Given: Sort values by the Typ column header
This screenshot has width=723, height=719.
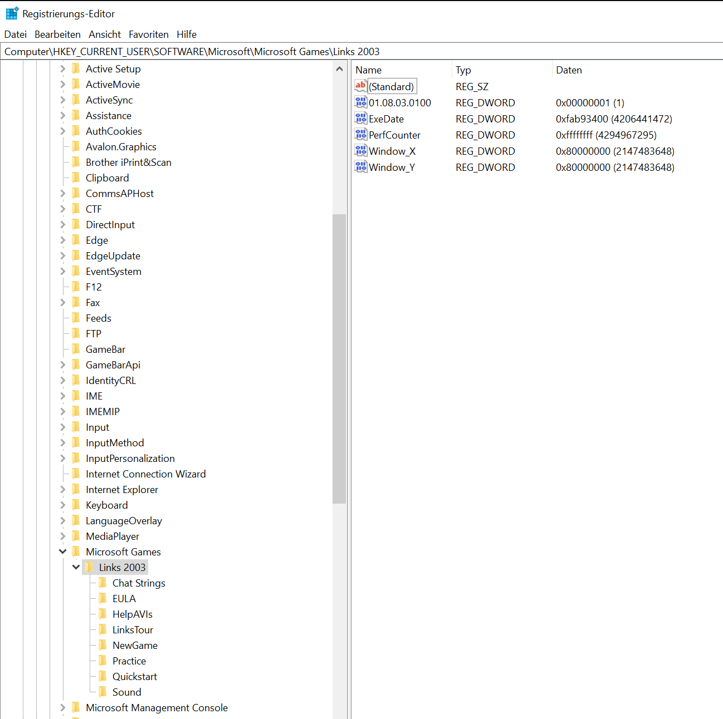Looking at the screenshot, I should 502,70.
